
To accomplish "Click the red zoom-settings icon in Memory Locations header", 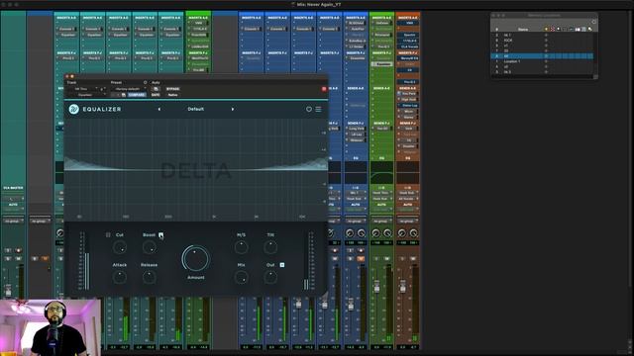I will click(x=553, y=29).
